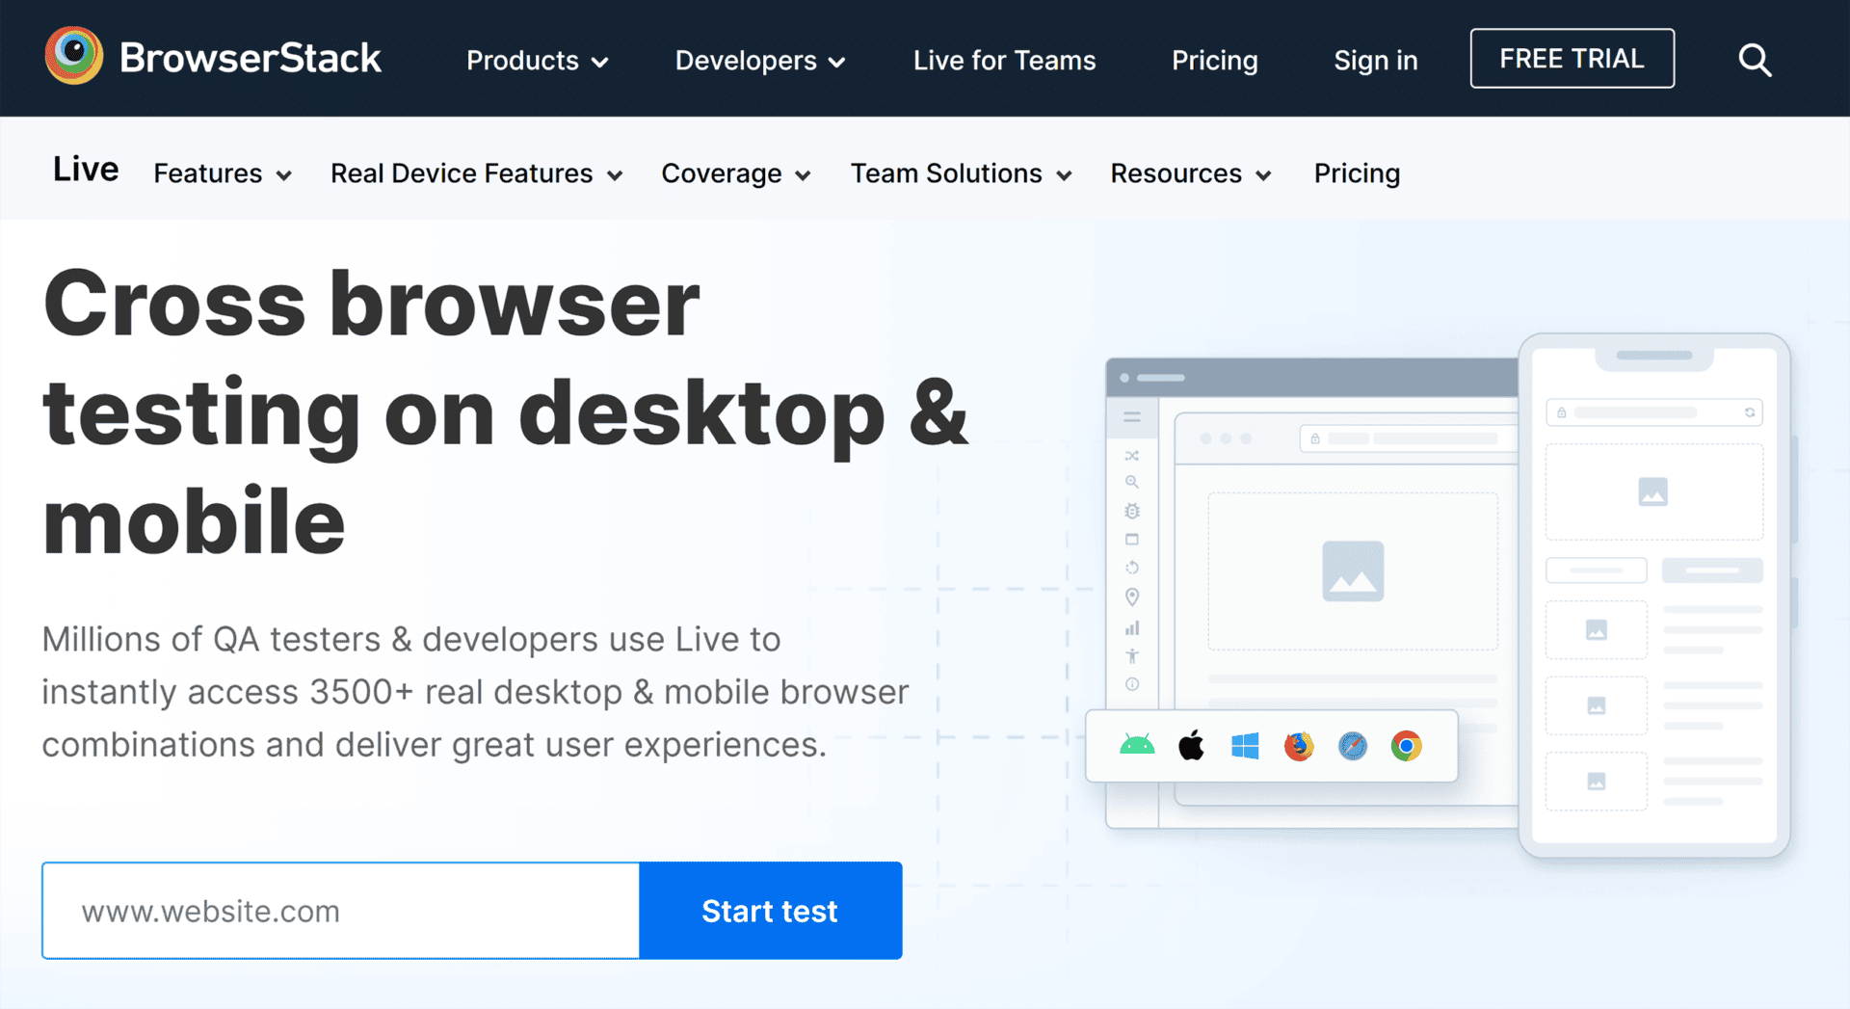Open Pricing in the top navigation bar

(x=1214, y=61)
